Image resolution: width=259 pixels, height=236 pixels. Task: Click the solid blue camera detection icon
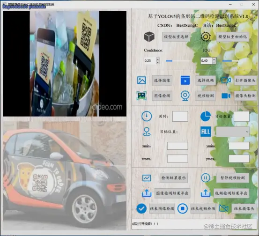click(226, 96)
